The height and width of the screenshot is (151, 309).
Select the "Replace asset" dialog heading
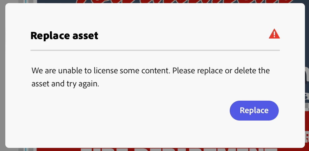click(x=64, y=35)
